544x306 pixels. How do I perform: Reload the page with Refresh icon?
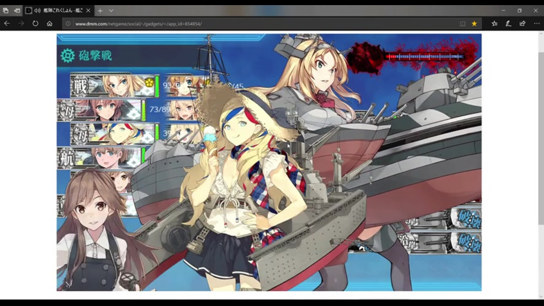[35, 24]
